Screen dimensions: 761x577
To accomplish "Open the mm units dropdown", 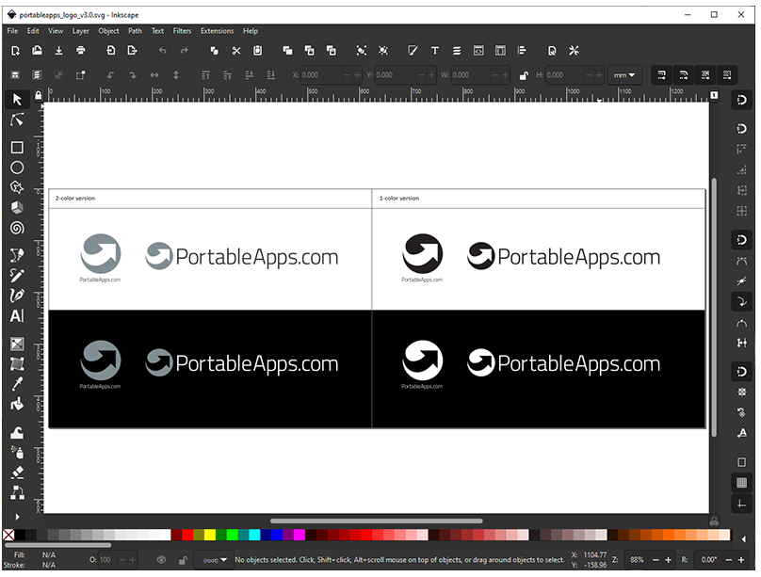I will [624, 75].
